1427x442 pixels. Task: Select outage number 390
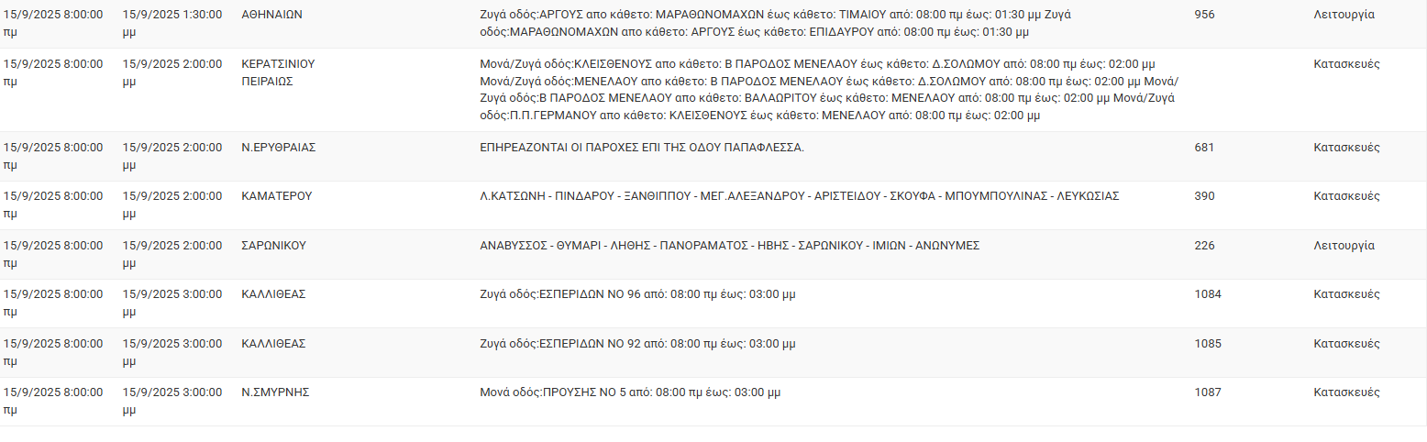[x=1205, y=196]
